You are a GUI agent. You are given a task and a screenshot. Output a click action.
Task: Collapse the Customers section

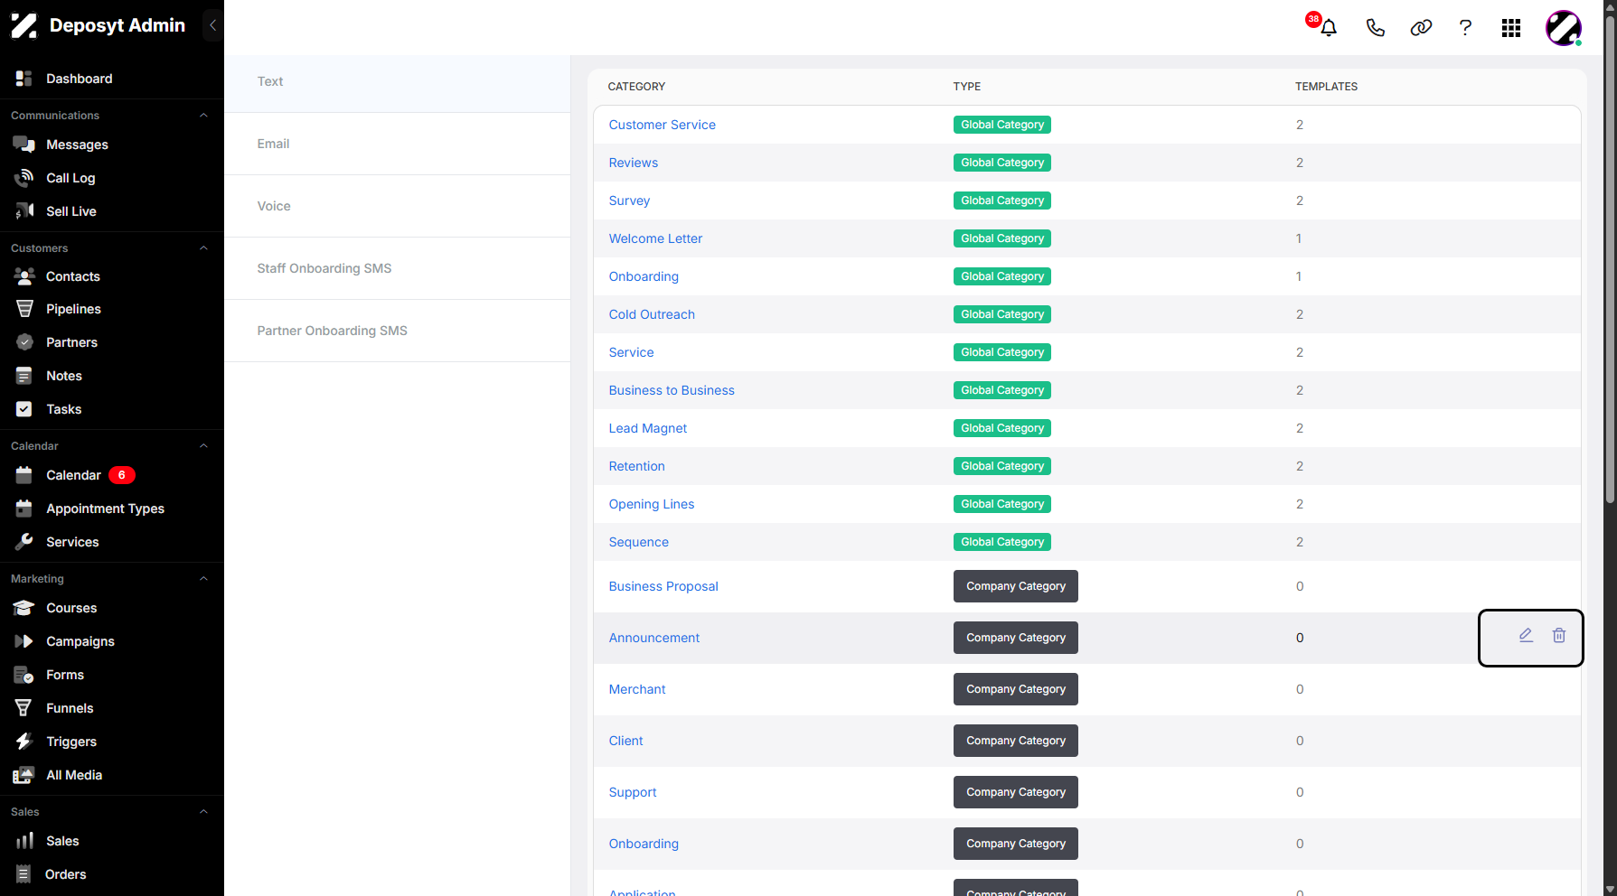click(x=203, y=248)
